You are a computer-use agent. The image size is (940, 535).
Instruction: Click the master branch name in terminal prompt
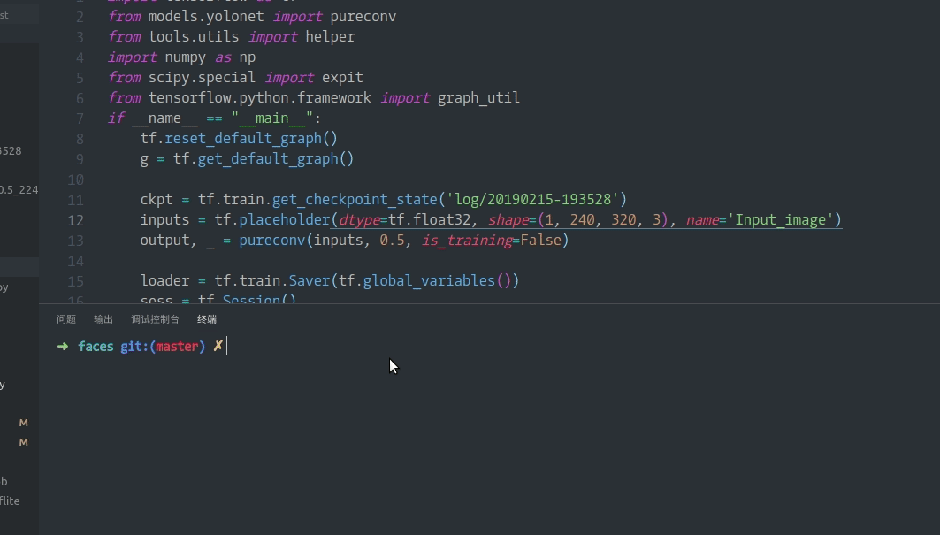177,347
